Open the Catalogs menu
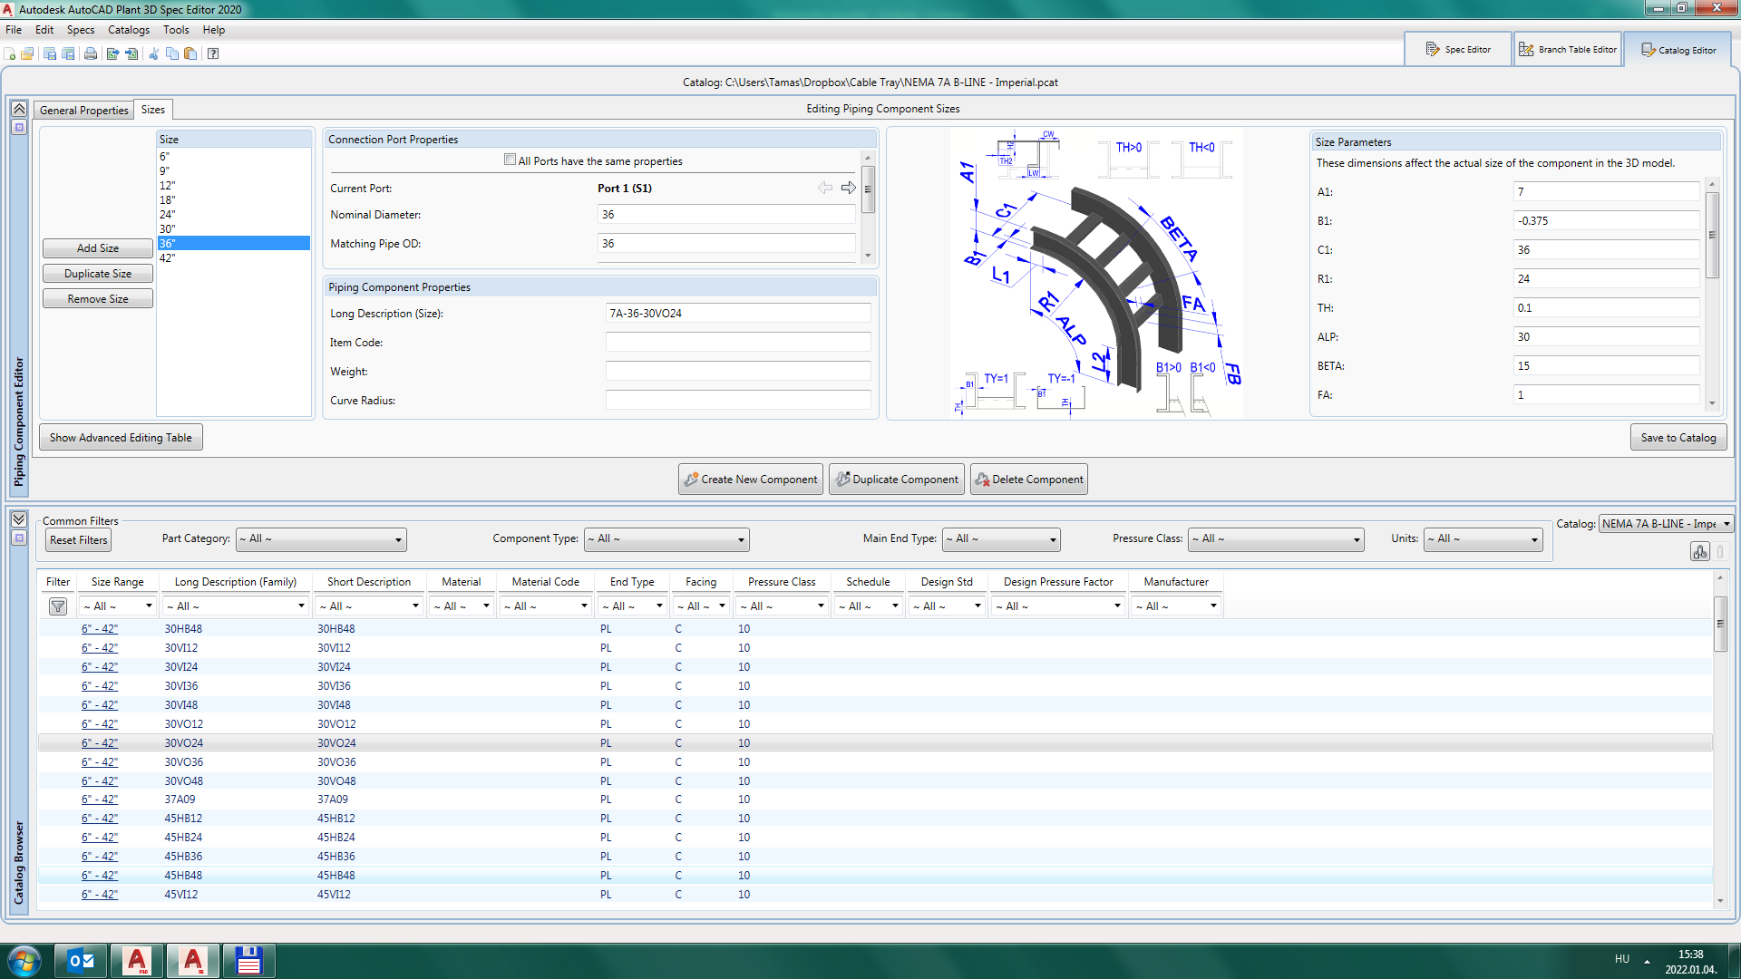Image resolution: width=1741 pixels, height=979 pixels. tap(129, 30)
